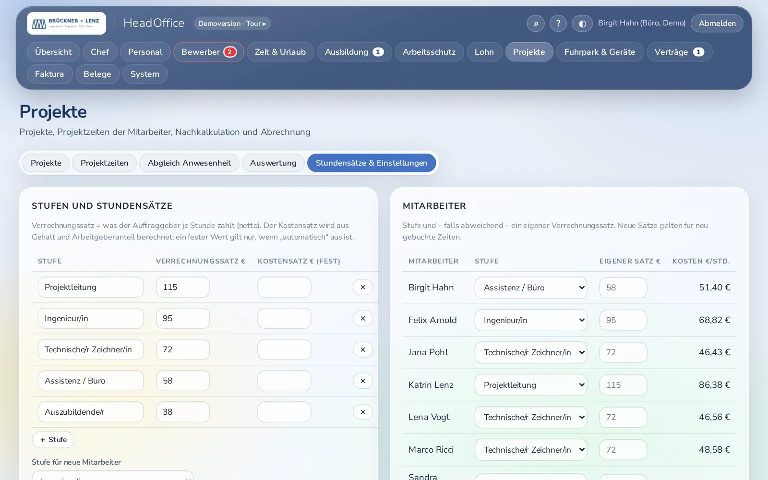Remove the Projektleitung level row

pyautogui.click(x=363, y=287)
